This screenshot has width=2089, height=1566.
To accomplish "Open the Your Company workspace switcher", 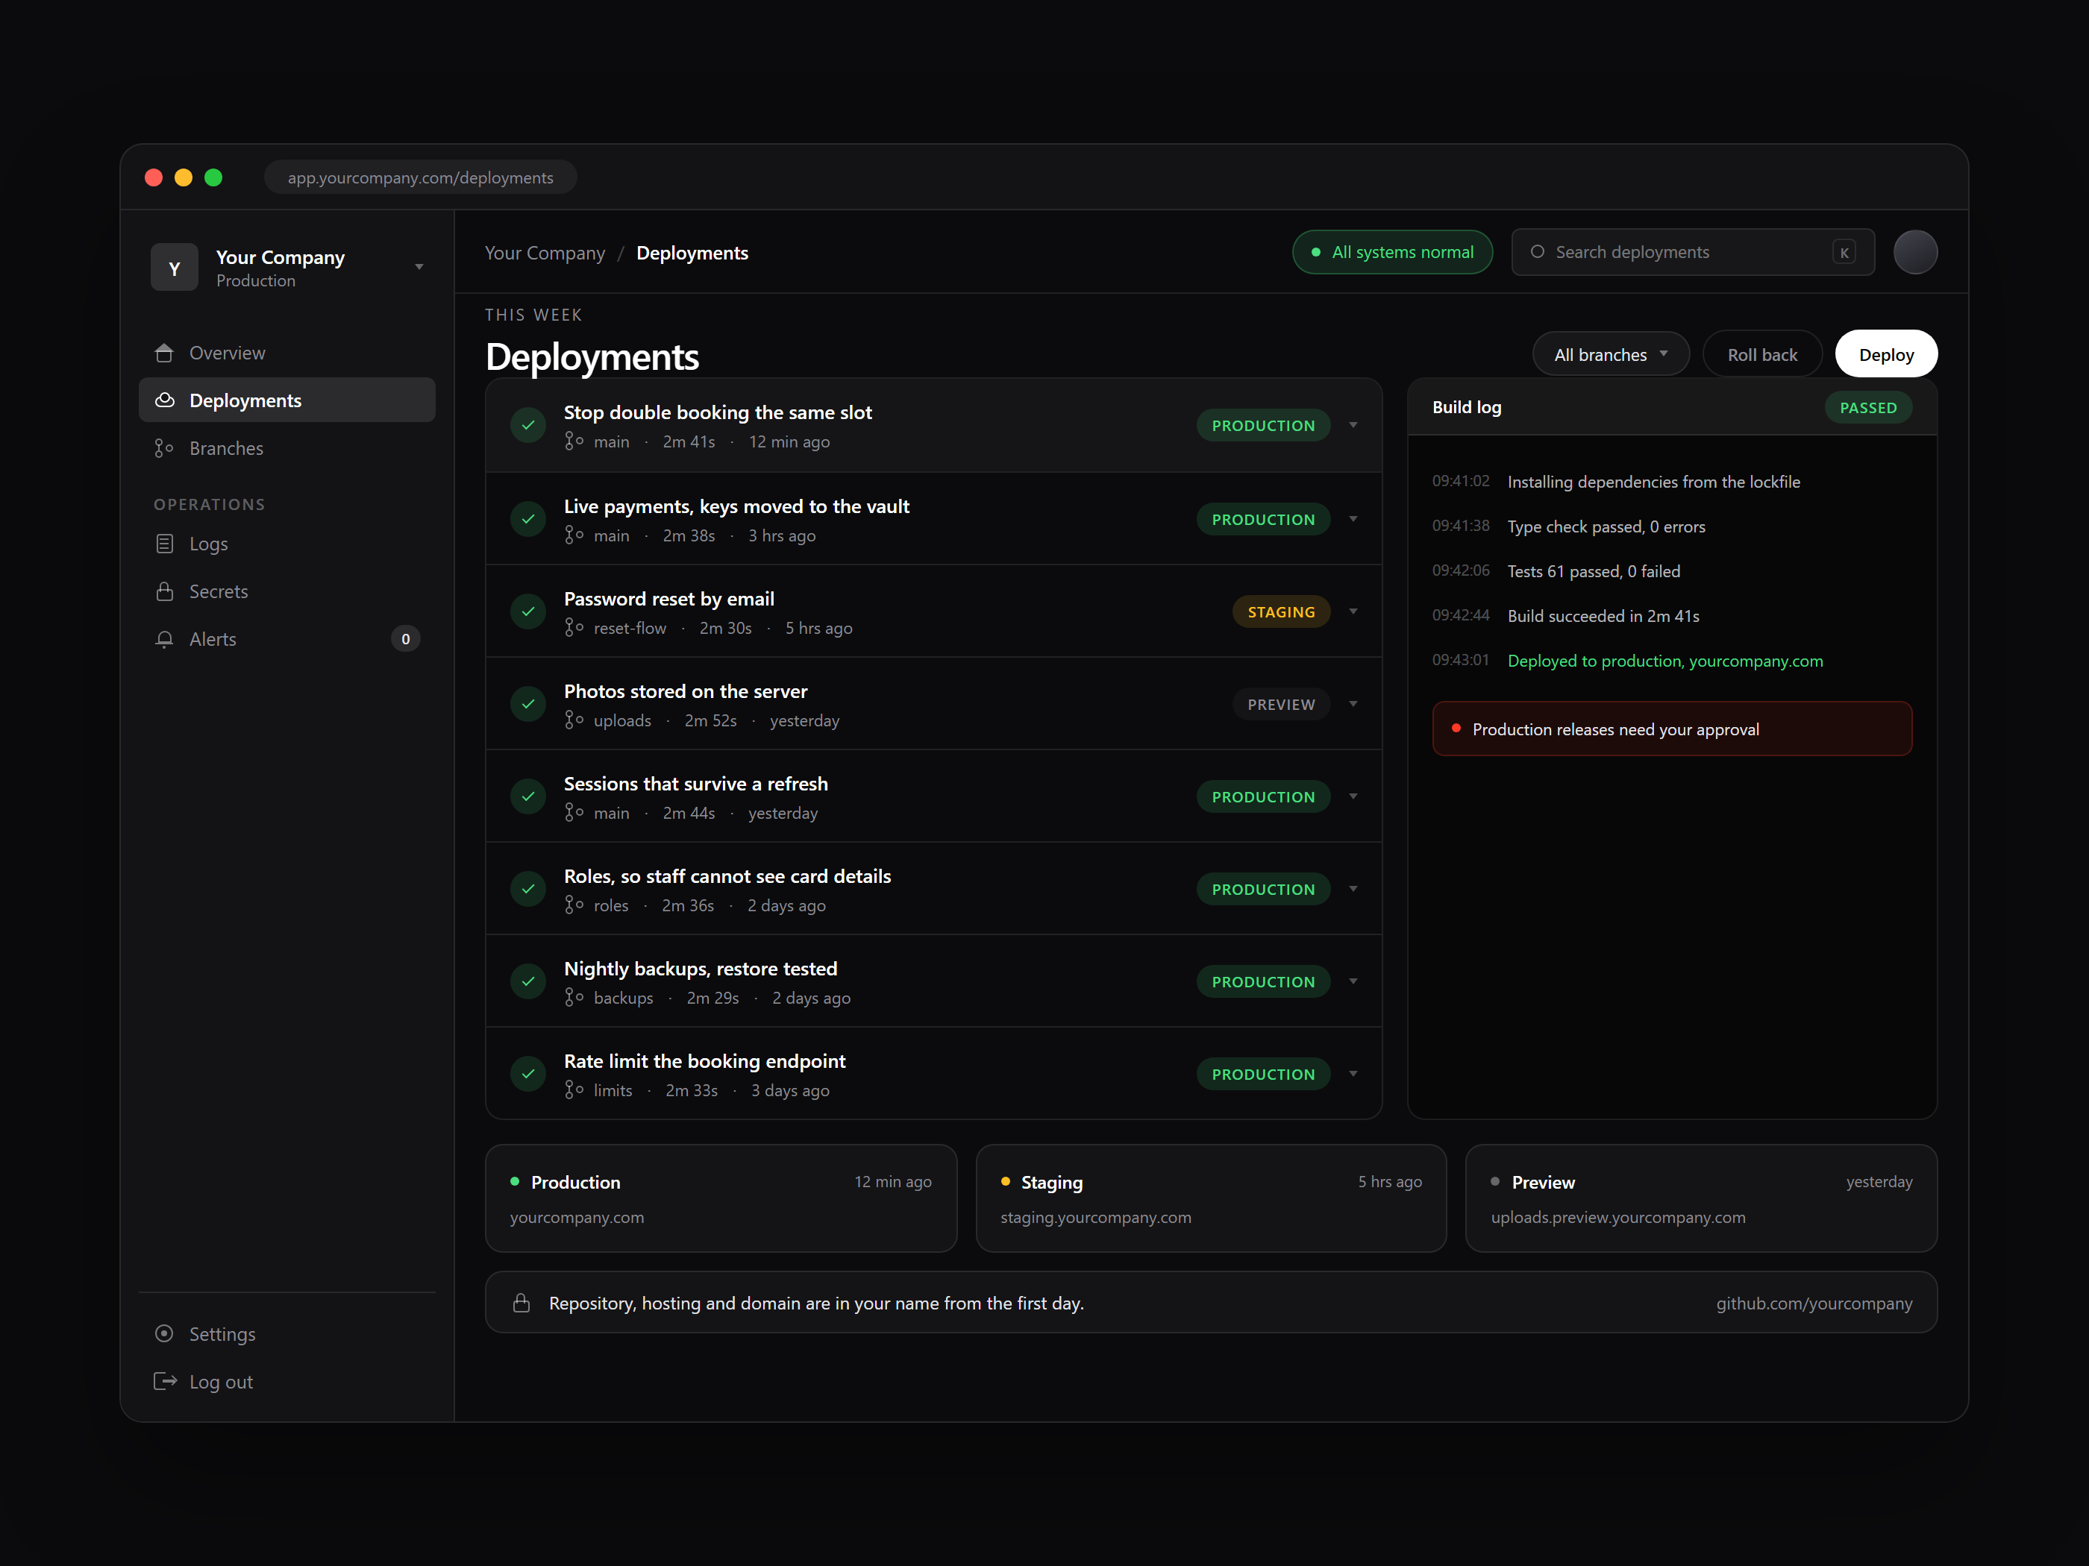I will click(x=287, y=268).
